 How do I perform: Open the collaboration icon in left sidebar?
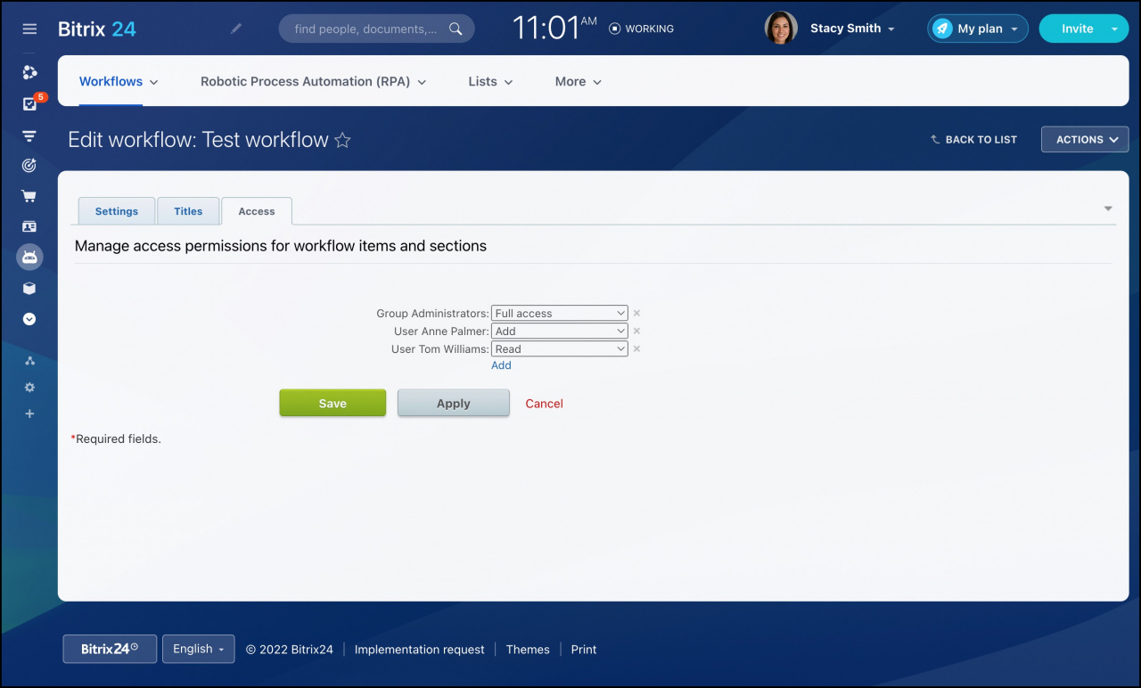tap(29, 72)
